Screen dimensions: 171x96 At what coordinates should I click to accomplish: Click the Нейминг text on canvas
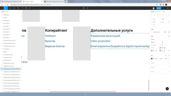click(50, 36)
